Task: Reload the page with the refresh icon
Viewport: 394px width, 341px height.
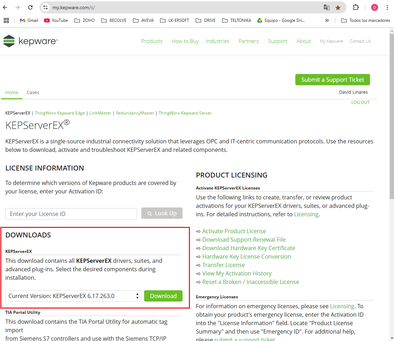Action: [x=30, y=7]
